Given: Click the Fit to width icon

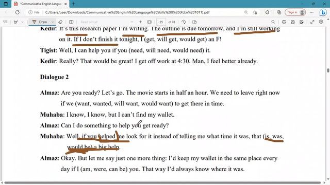Looking at the screenshot, I should tap(149, 22).
